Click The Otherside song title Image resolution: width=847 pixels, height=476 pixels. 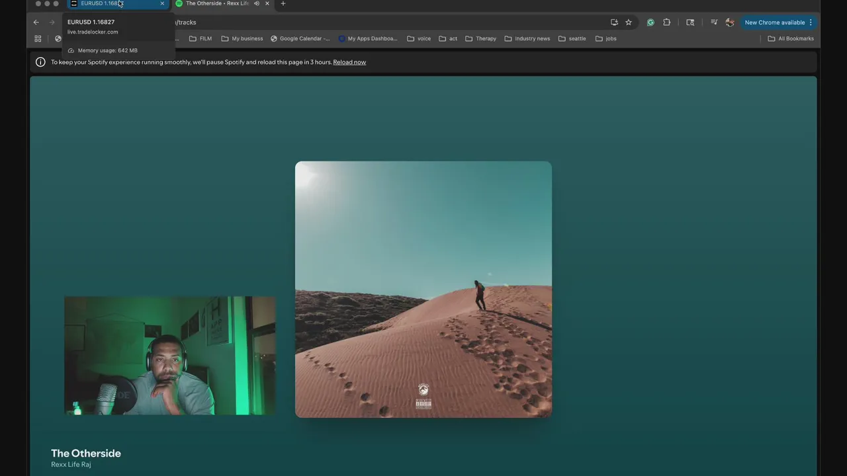[86, 454]
